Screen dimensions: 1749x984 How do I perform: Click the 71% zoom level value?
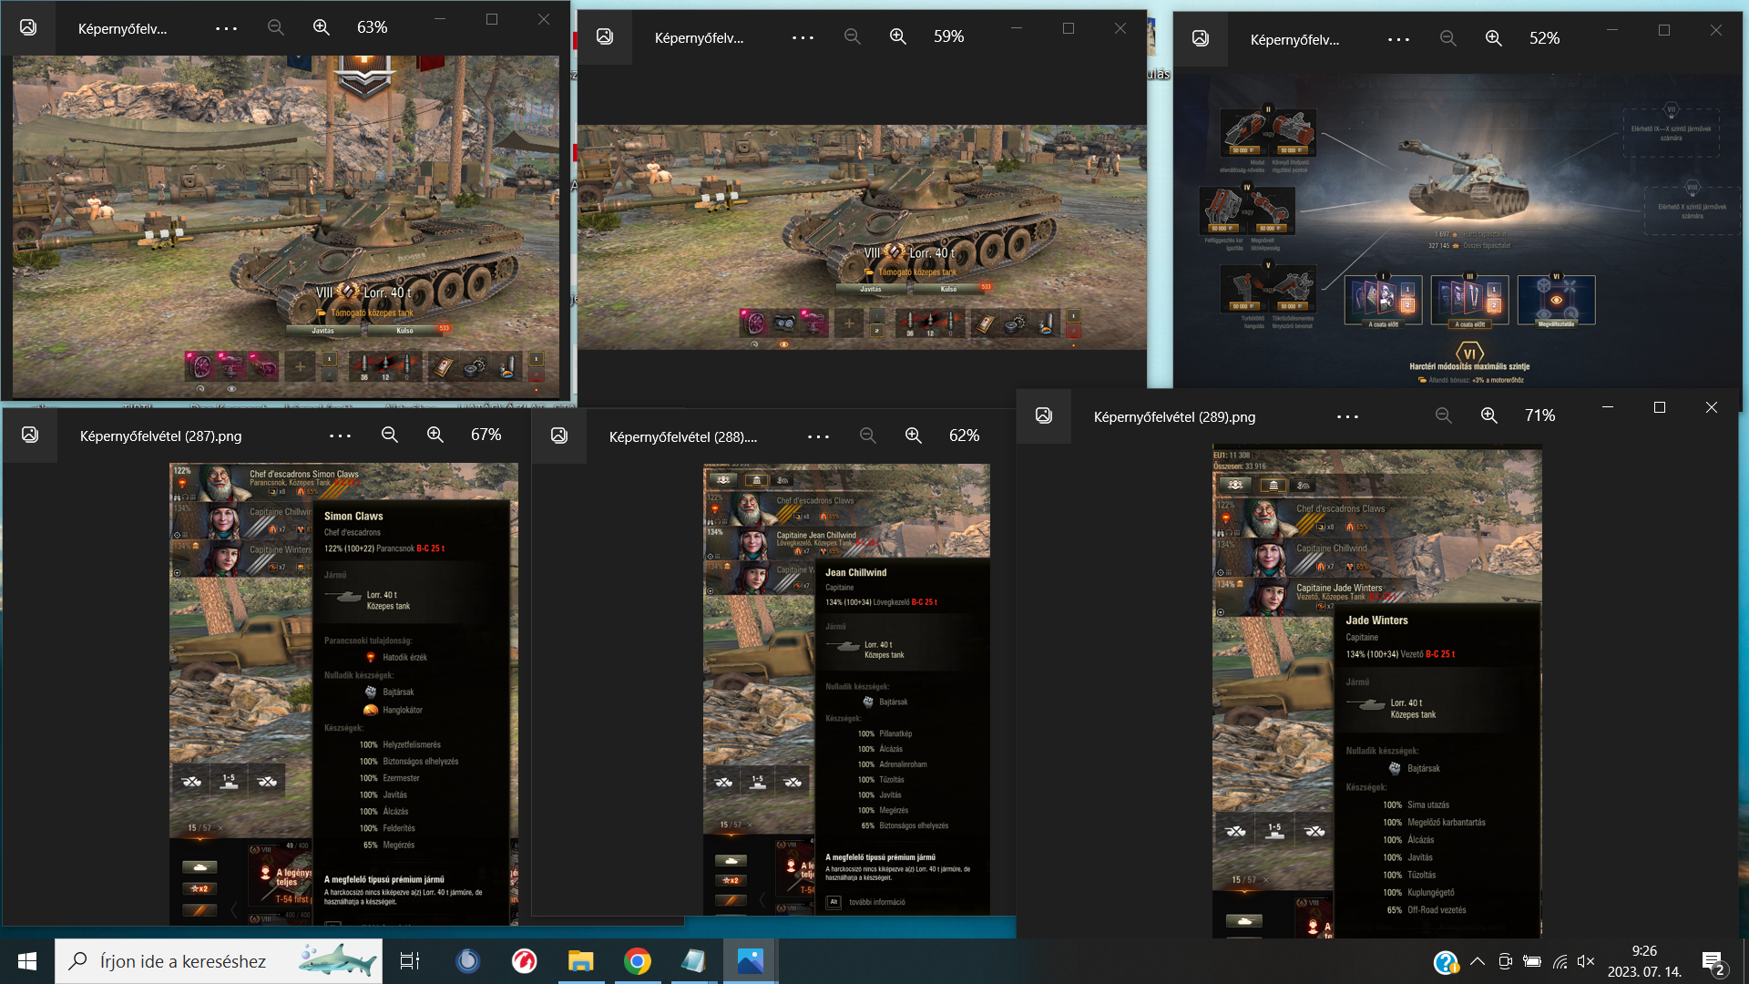tap(1540, 415)
